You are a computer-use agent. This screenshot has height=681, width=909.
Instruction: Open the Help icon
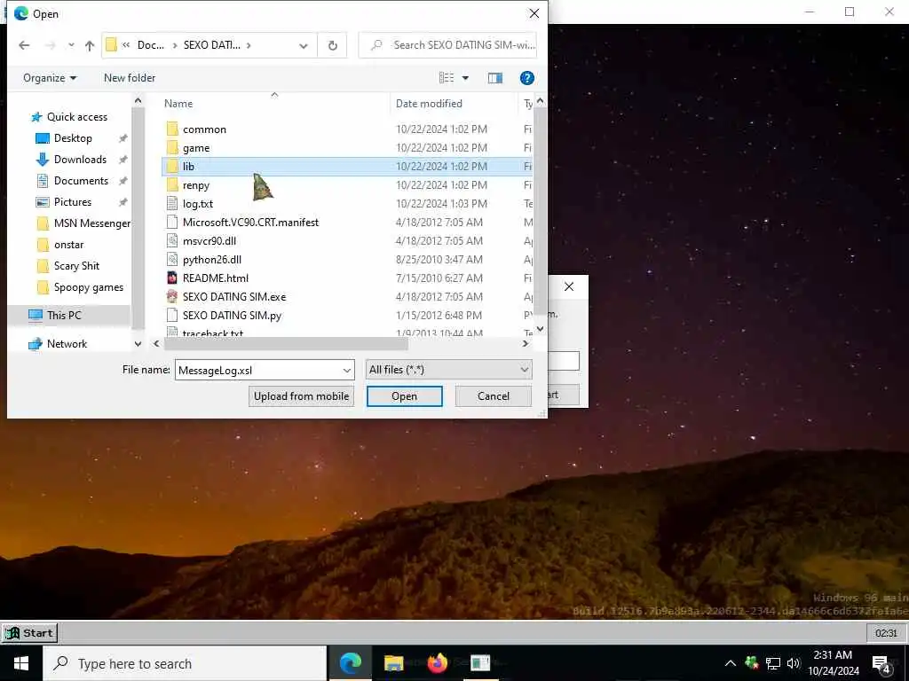point(527,78)
